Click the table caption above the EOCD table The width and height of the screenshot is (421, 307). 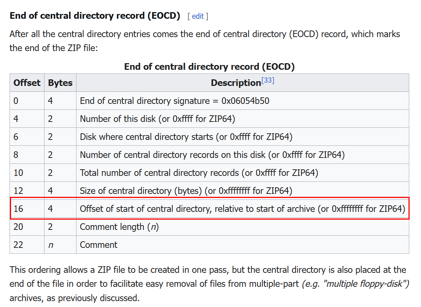coord(209,67)
